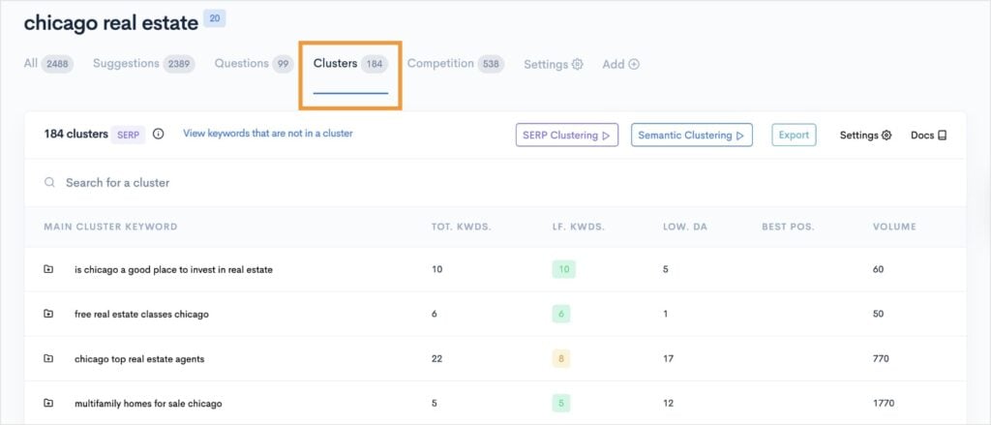
Task: Sort by LF. KWDS. column header
Action: [x=579, y=227]
